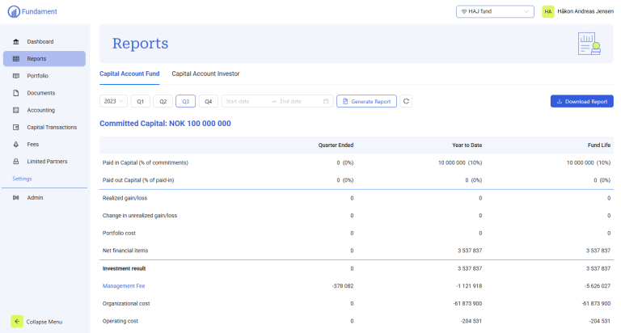Click the Documents icon in sidebar
Screen dimensions: 621x333
16,93
